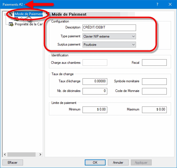Click the Taux d'échange field
The image size is (177, 168).
click(x=95, y=81)
